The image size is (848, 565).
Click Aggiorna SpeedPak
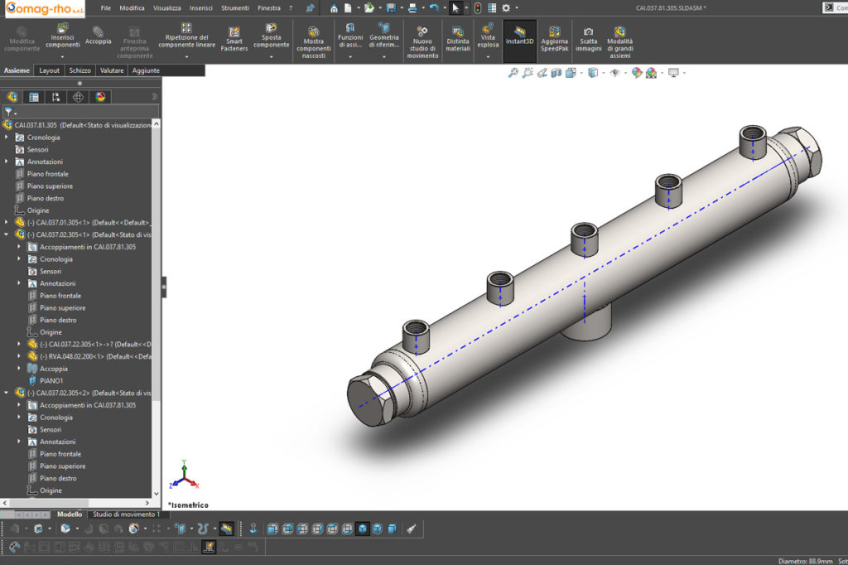554,39
